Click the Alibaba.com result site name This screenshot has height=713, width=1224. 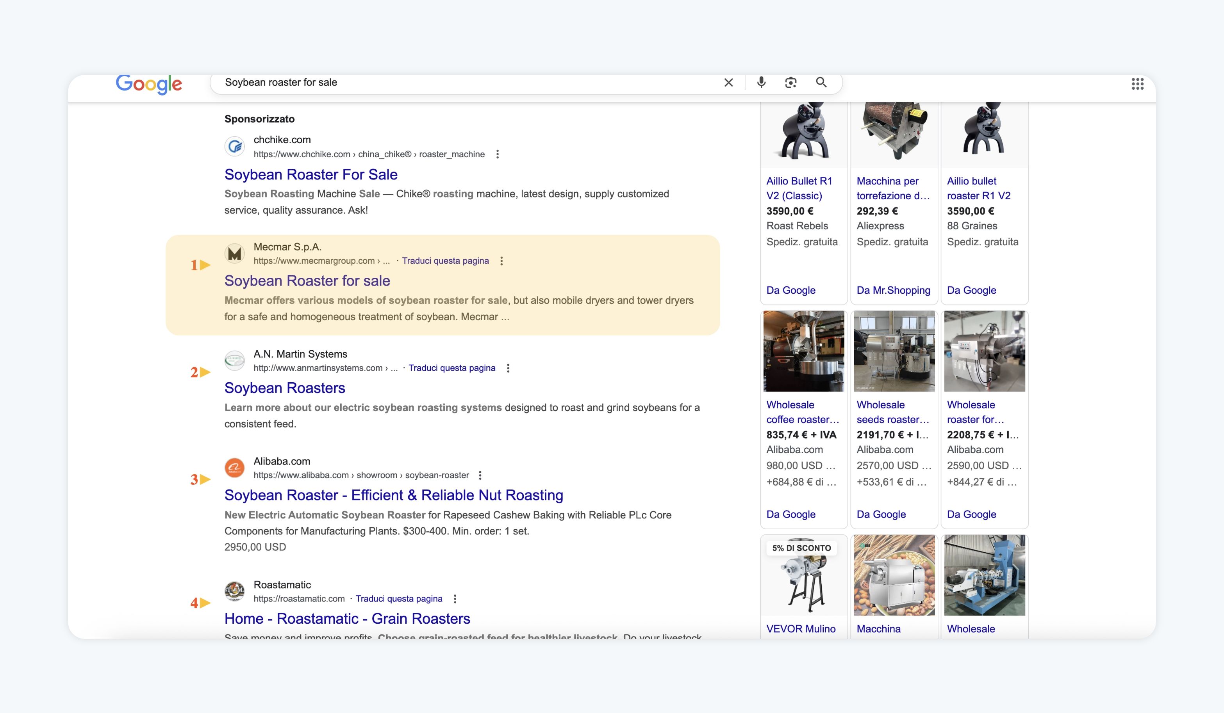(x=282, y=461)
